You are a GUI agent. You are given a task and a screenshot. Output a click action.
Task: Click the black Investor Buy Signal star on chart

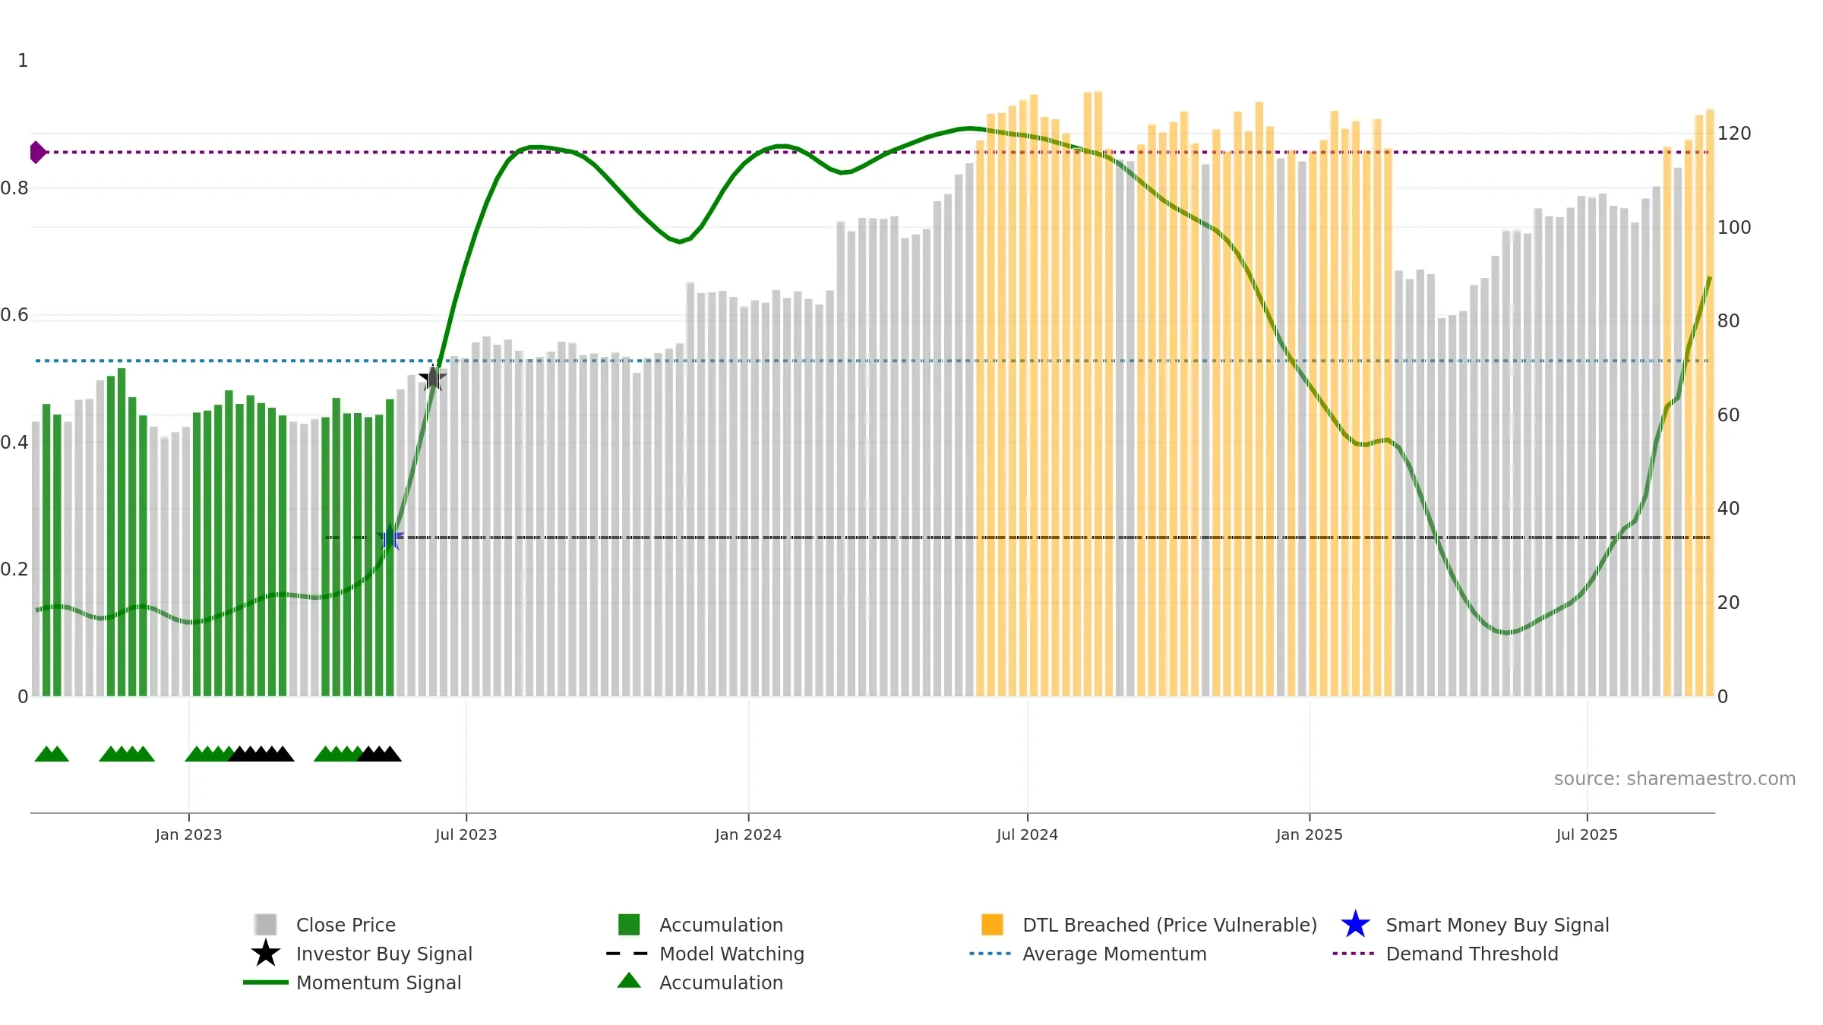click(433, 377)
